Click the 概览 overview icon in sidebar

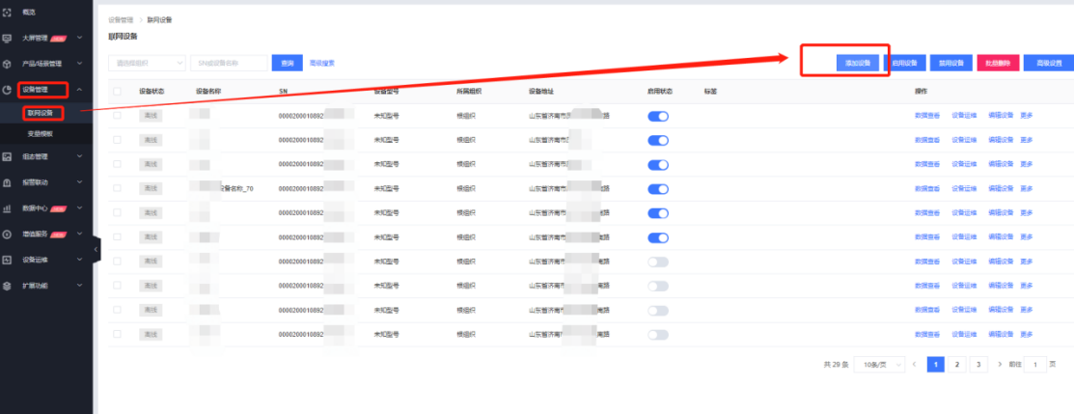click(x=8, y=12)
